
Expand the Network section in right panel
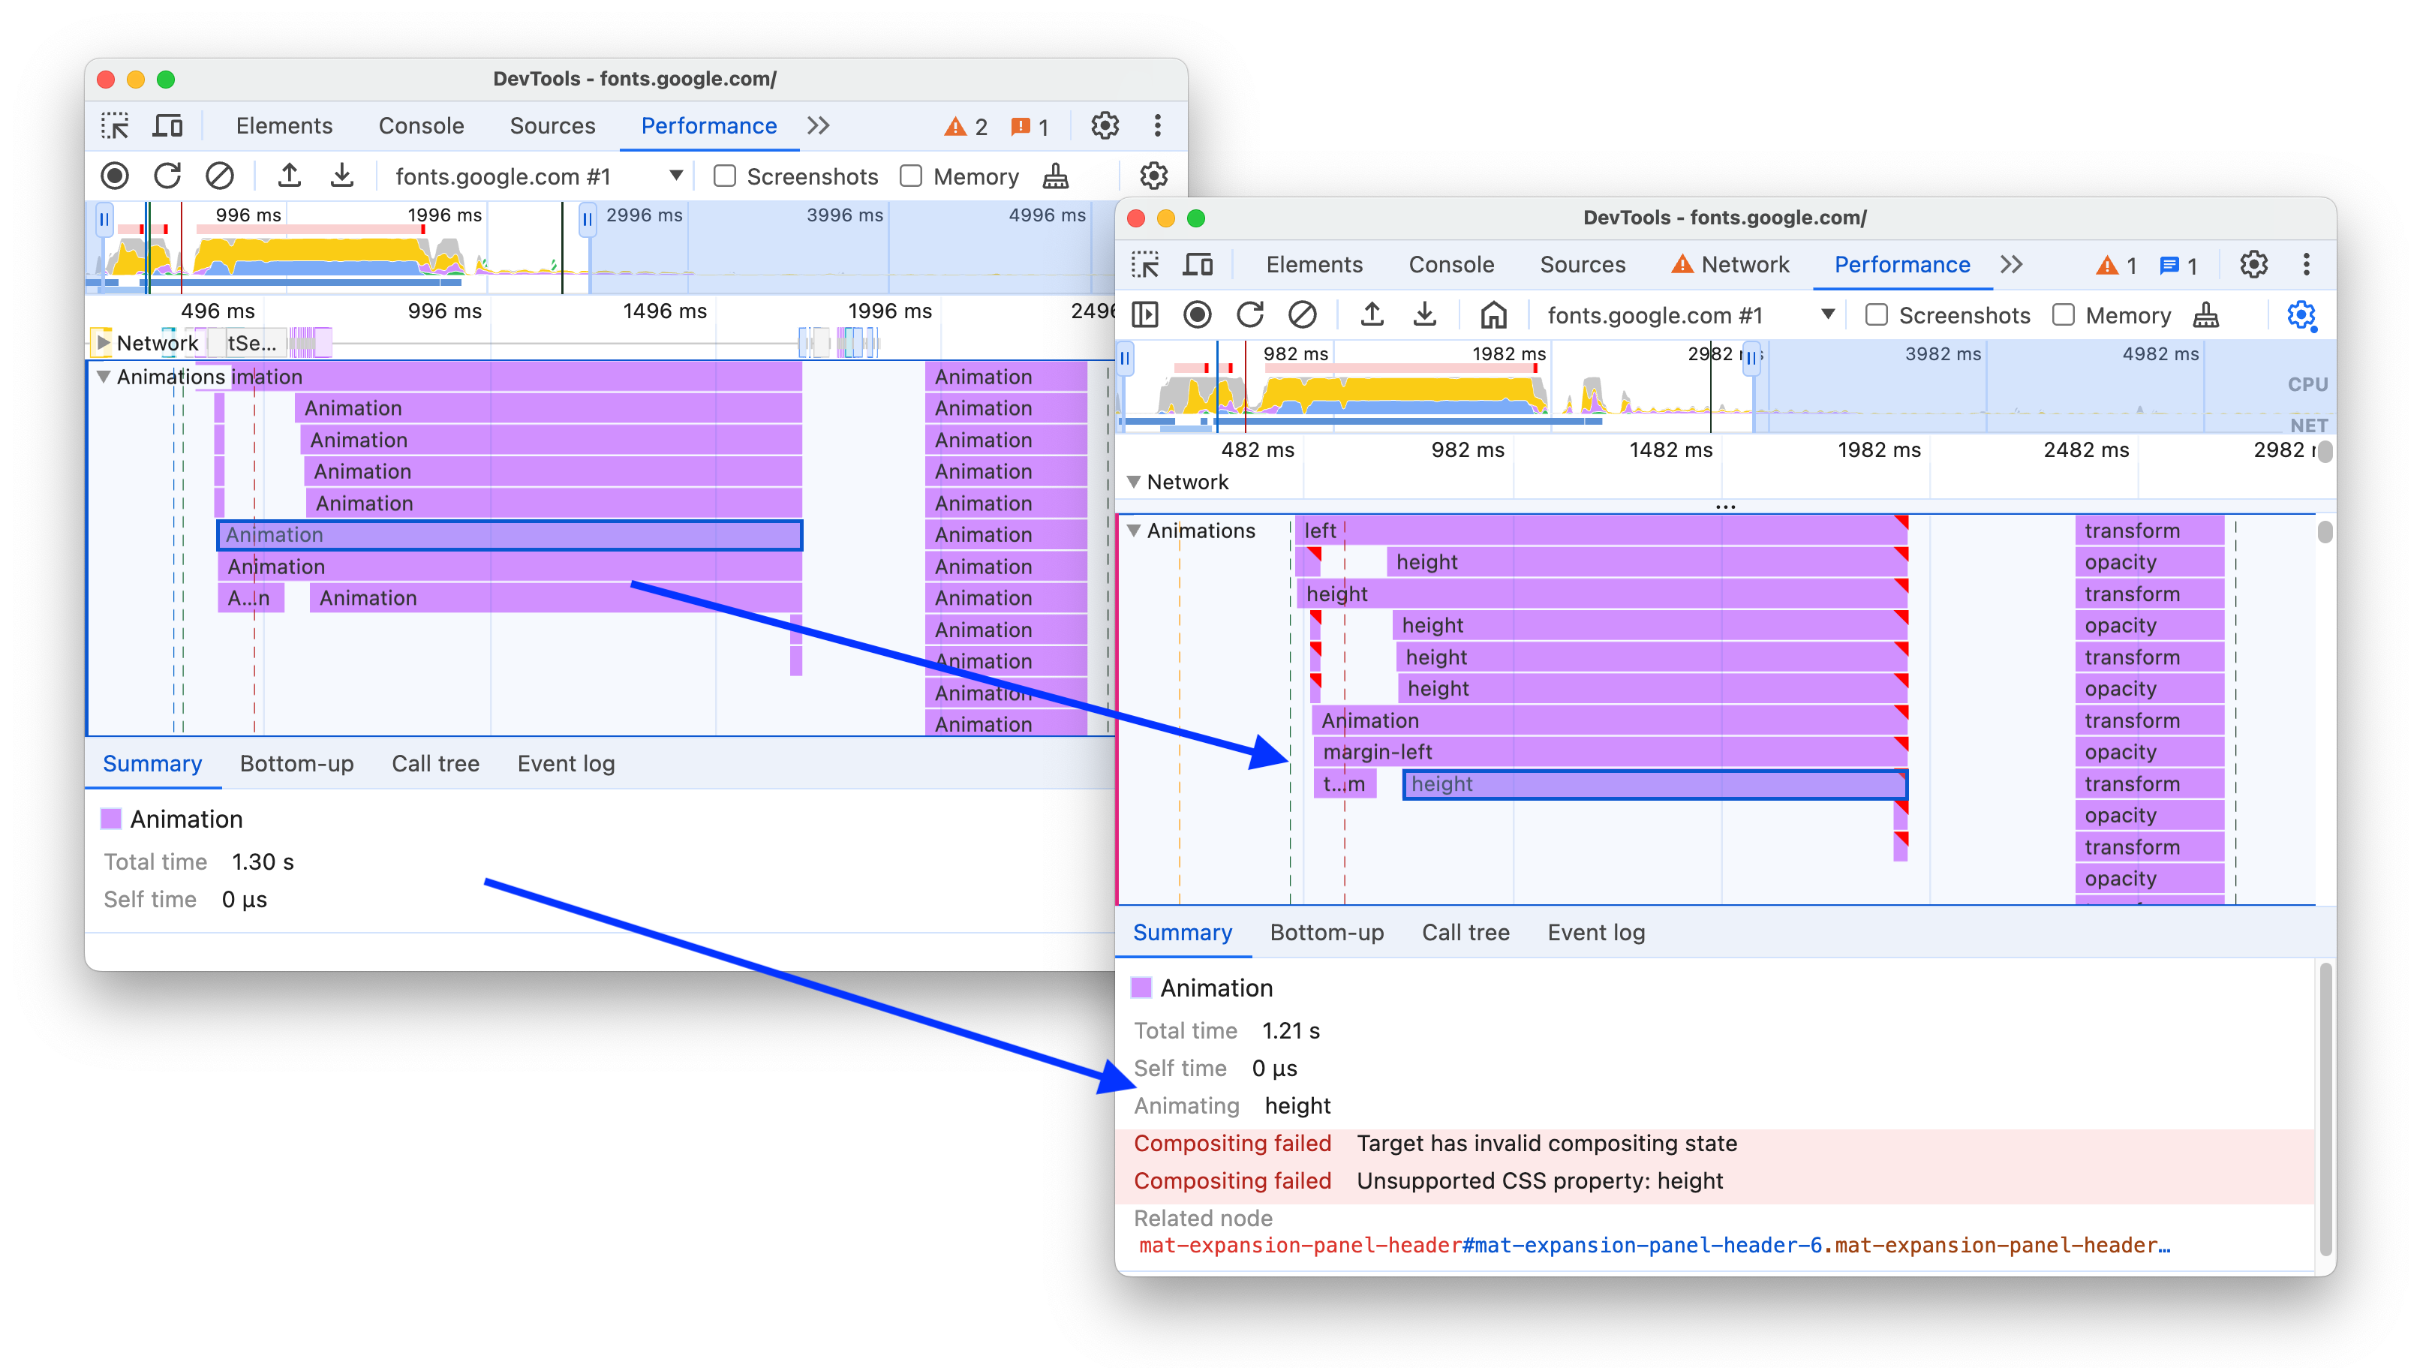click(1146, 482)
